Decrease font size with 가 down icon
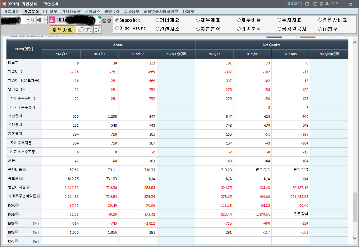 [80, 30]
